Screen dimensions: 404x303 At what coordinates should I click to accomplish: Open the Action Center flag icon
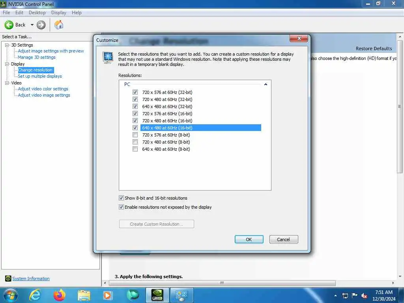point(355,295)
